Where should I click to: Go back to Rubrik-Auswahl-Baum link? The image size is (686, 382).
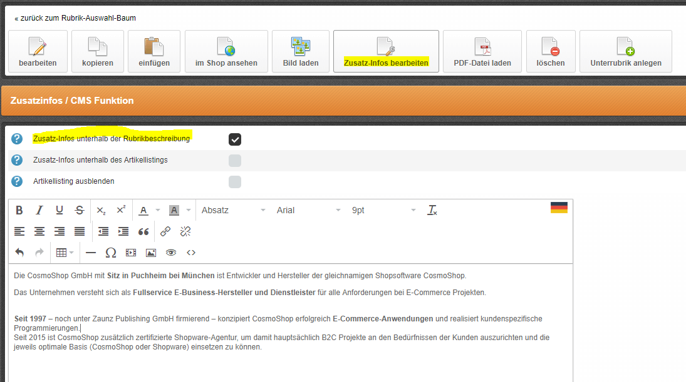[x=75, y=18]
